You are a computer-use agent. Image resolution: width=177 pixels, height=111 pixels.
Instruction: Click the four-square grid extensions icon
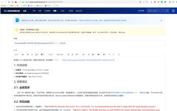(x=165, y=2)
